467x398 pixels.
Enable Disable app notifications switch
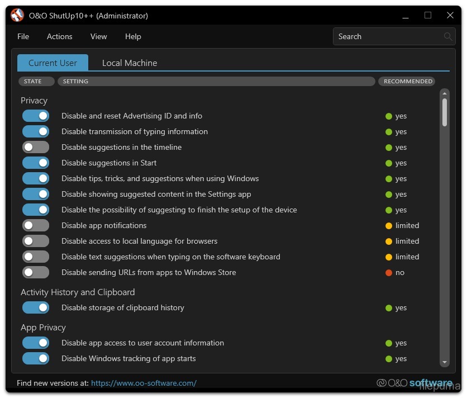pos(36,226)
